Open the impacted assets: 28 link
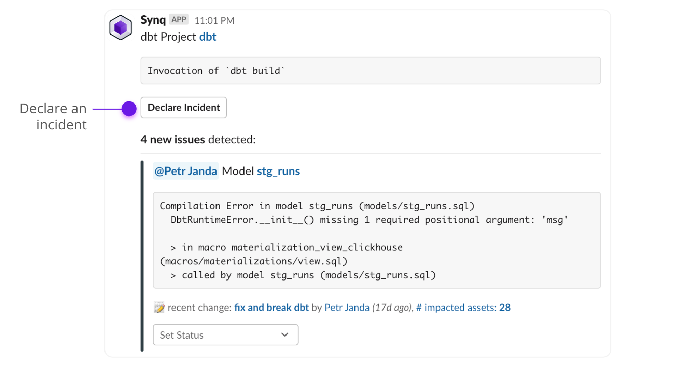683x369 pixels. coord(463,307)
